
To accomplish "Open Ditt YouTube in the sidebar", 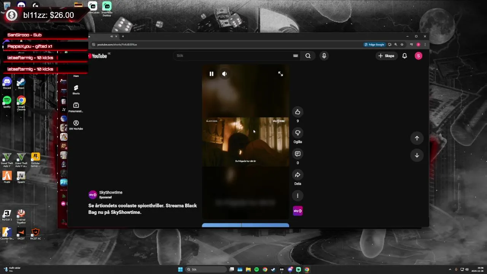I will point(76,125).
